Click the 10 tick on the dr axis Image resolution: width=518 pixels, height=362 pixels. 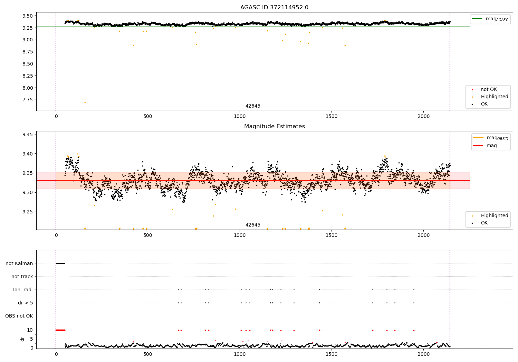point(30,330)
